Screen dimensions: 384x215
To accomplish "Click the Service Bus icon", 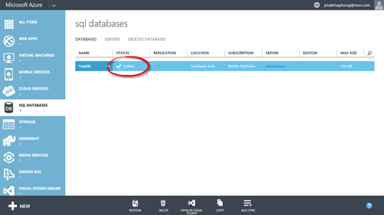I will tap(9, 174).
